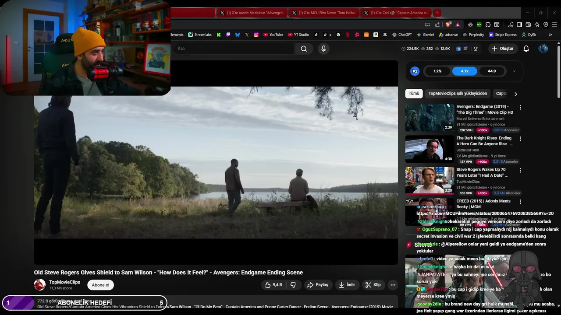Open the Stripe Express bookmark
This screenshot has width=561, height=315.
coord(503,35)
